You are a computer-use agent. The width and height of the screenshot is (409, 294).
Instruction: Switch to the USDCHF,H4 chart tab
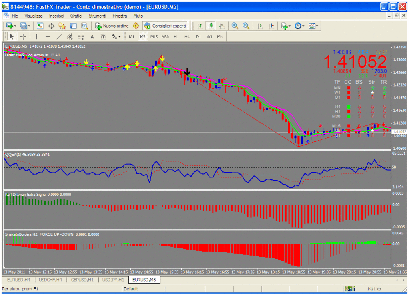tap(50, 280)
